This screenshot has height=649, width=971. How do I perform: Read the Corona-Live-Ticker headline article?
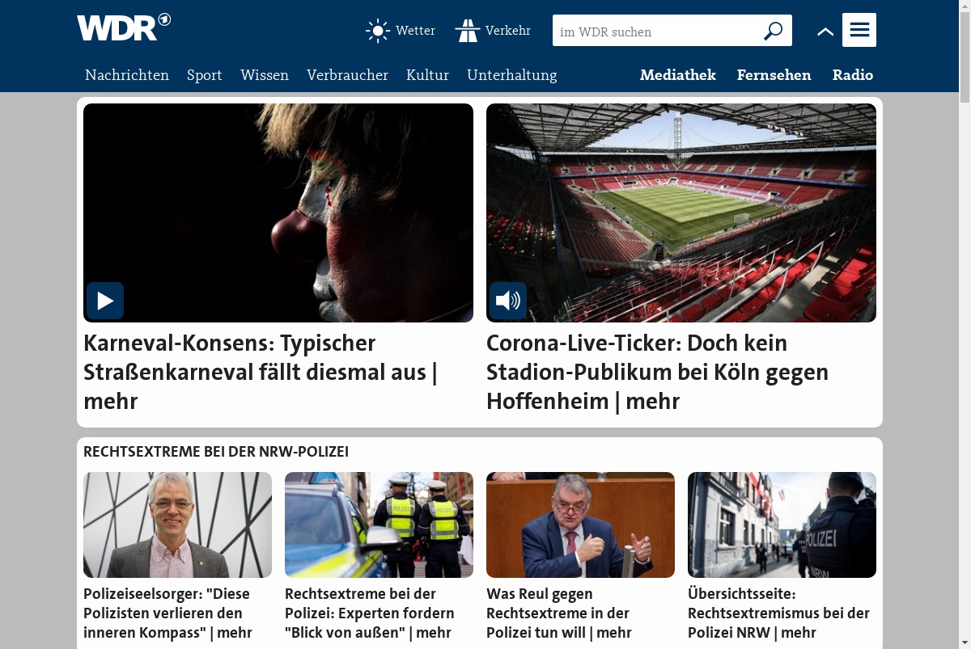coord(657,372)
